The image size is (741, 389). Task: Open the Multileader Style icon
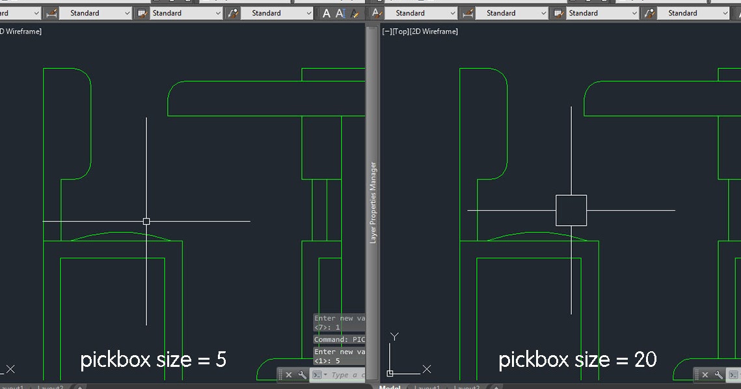(x=232, y=13)
